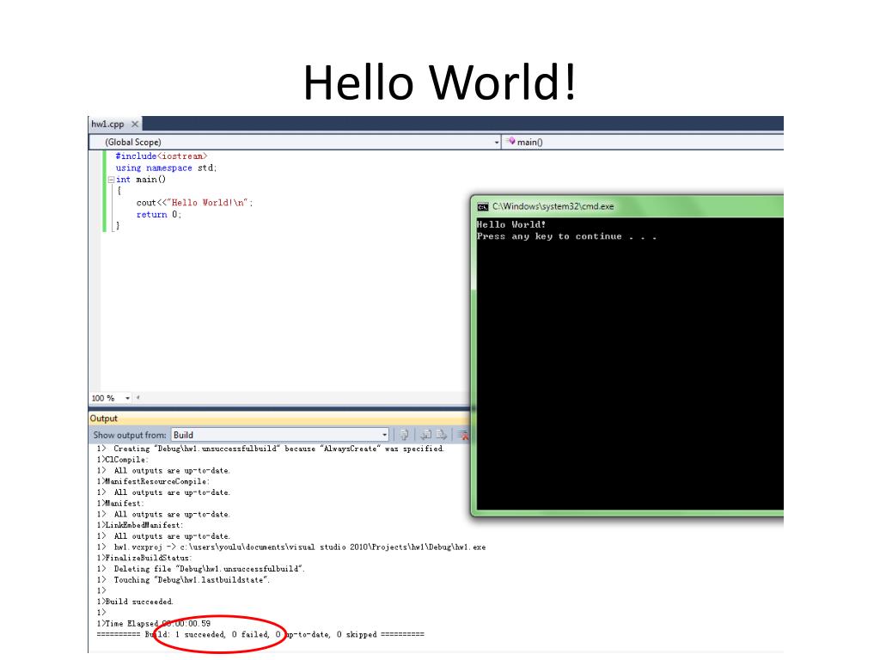Click the C:\Windows\system32\cmd.exe title bar
The image size is (880, 660).
coord(628,206)
